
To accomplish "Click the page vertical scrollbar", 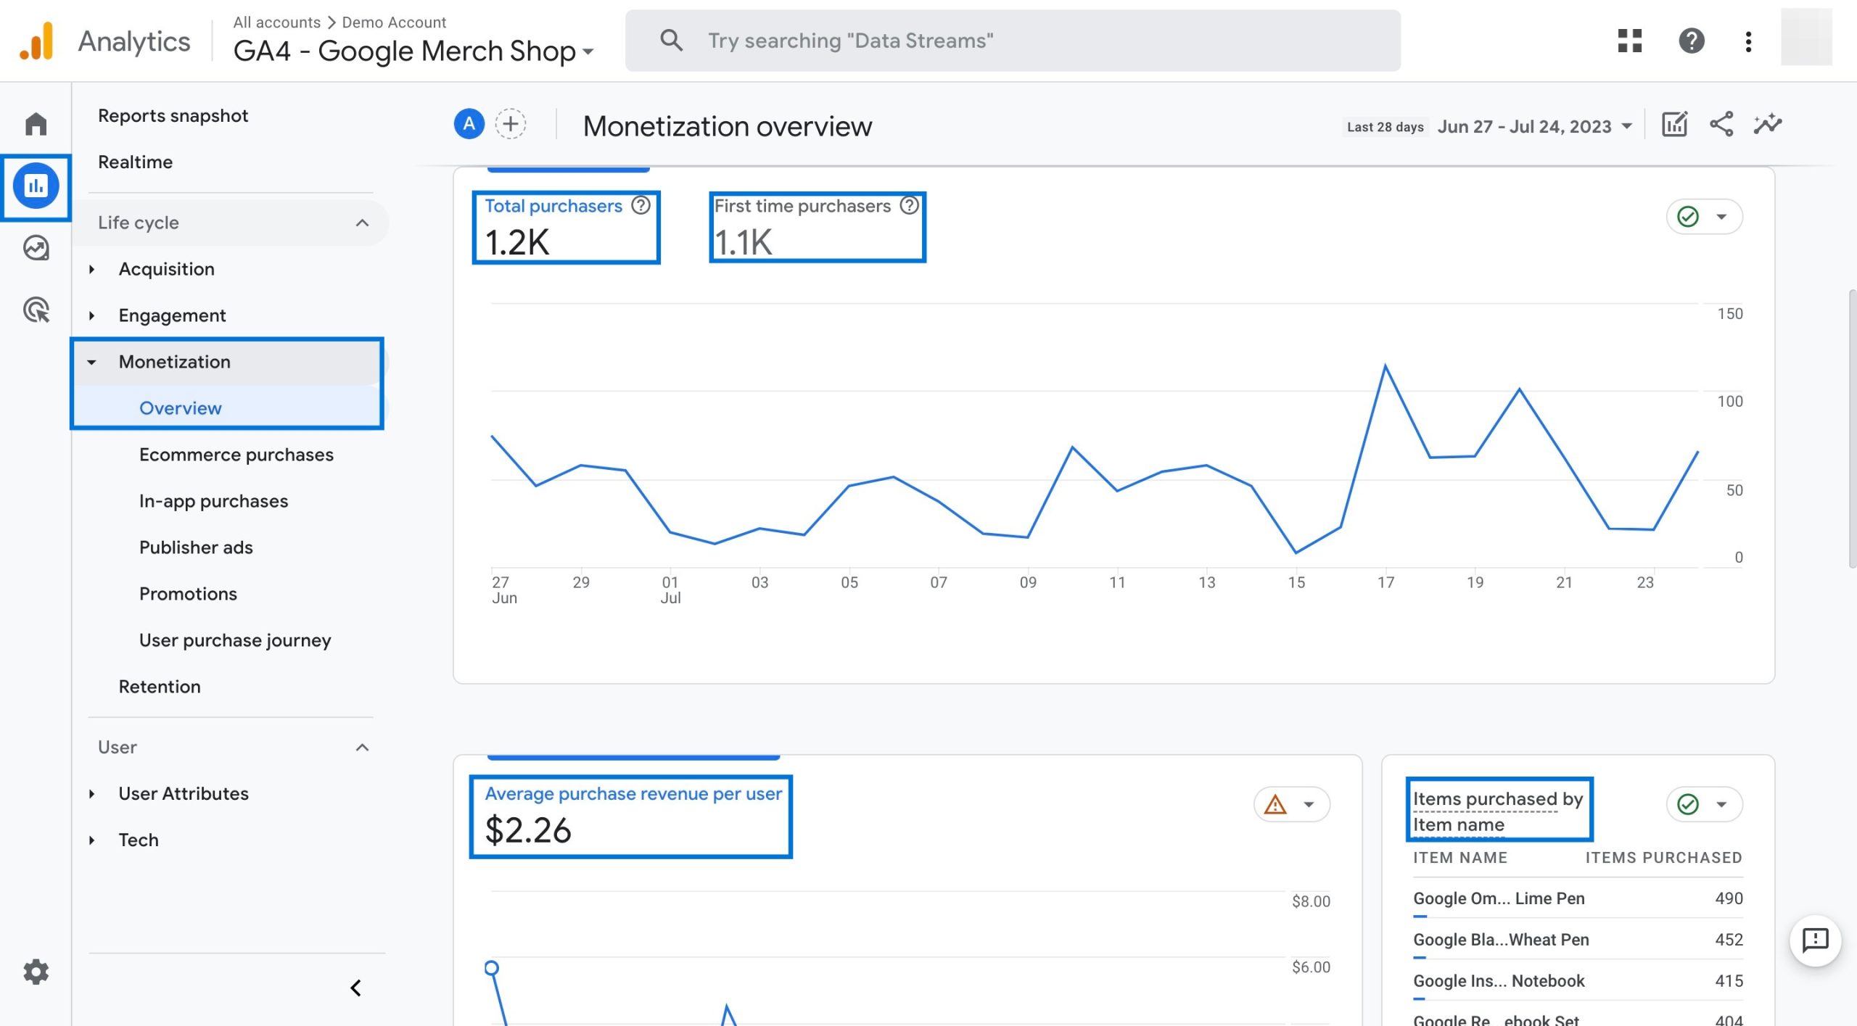I will [1851, 428].
